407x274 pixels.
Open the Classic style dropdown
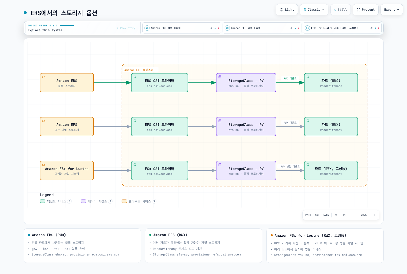[314, 10]
